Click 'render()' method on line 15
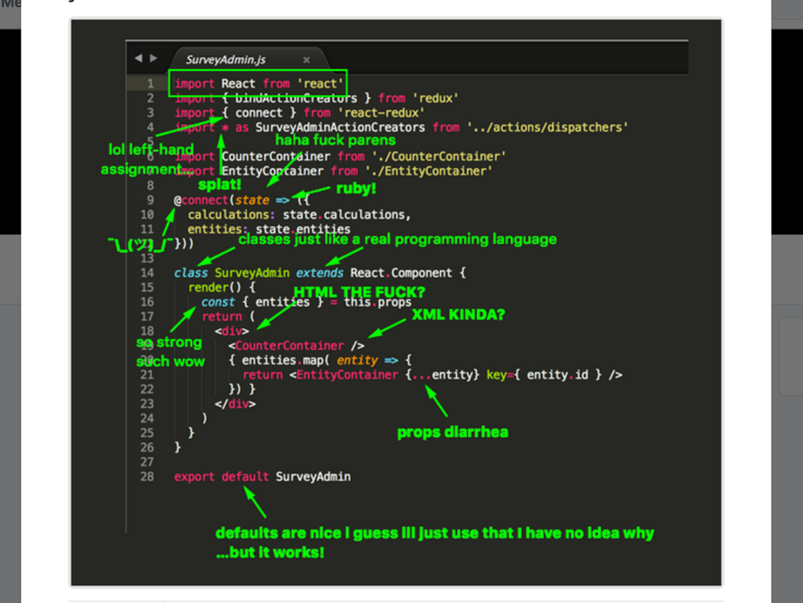This screenshot has width=803, height=603. click(x=214, y=288)
